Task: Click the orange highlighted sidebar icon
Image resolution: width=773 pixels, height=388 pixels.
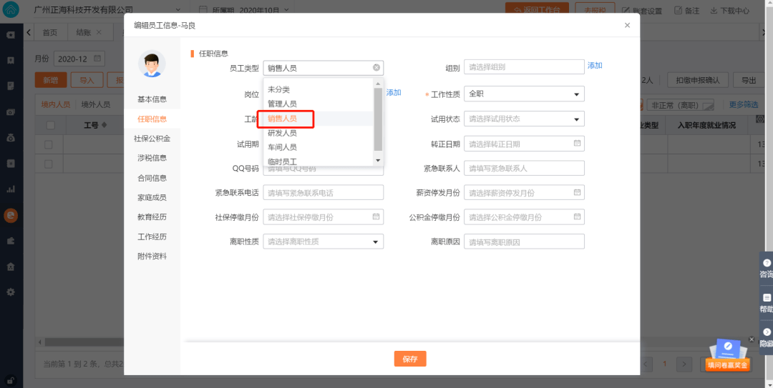Action: (x=11, y=214)
